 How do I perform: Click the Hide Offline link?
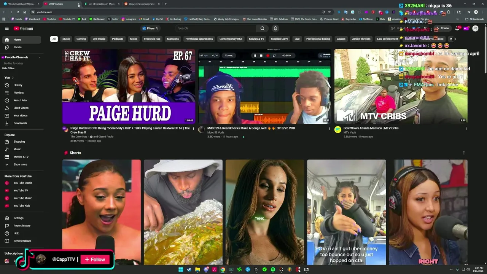tap(8, 68)
